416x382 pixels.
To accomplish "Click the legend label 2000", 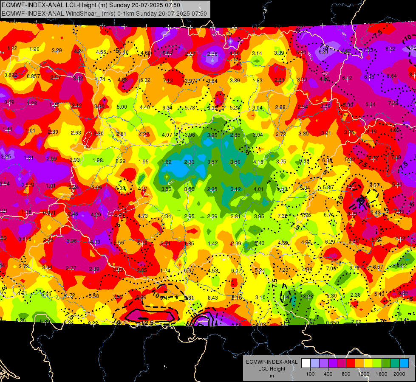I will (x=399, y=374).
